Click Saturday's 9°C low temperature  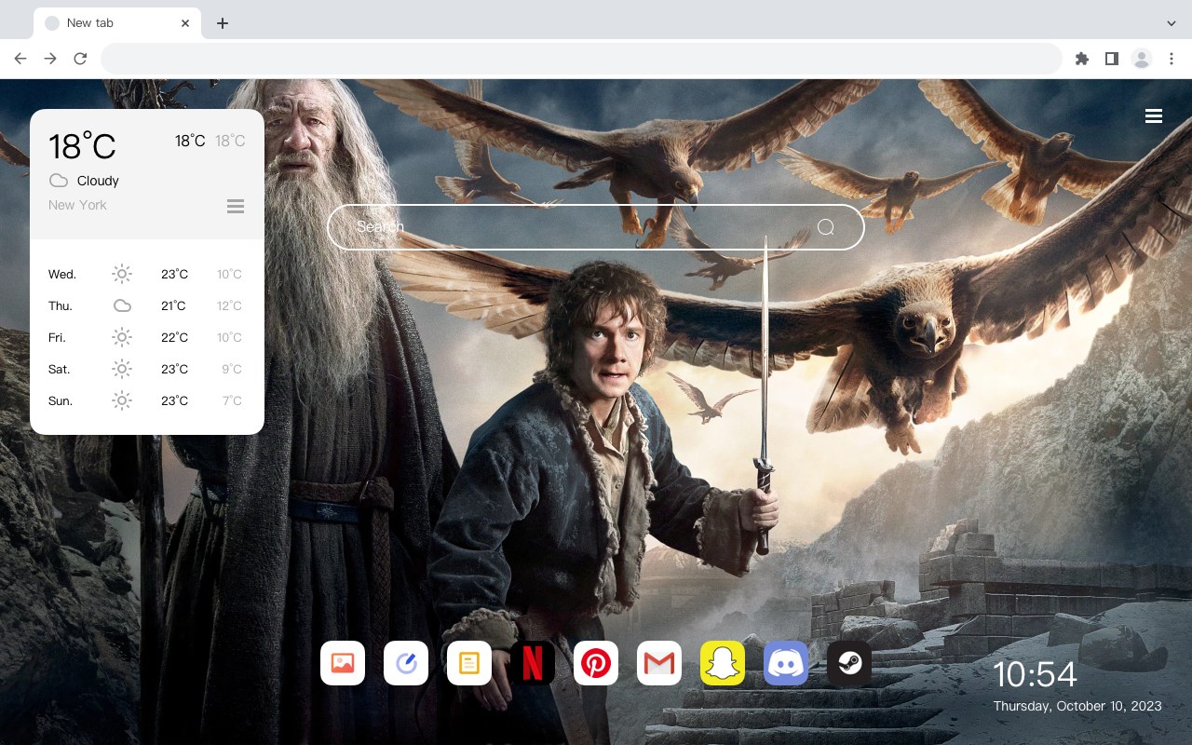(232, 370)
